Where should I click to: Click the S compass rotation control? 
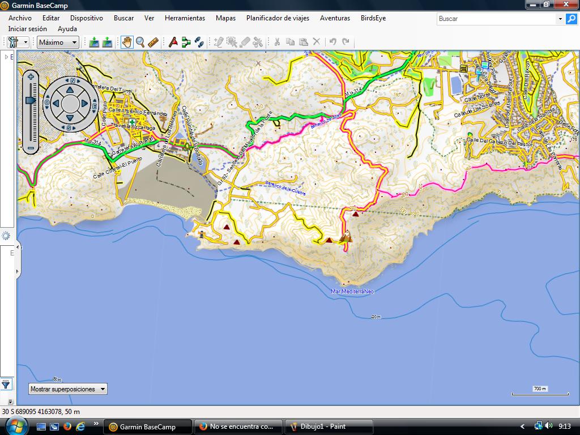pos(69,128)
